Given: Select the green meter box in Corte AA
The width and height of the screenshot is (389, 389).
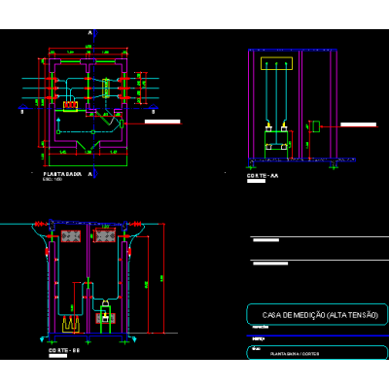Looking at the screenshot, I should point(316,126).
